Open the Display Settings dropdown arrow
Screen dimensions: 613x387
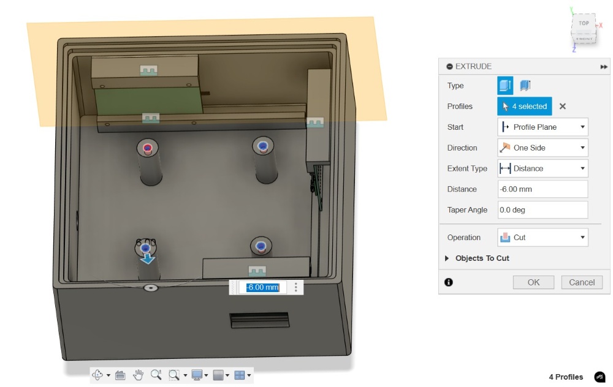pos(206,376)
